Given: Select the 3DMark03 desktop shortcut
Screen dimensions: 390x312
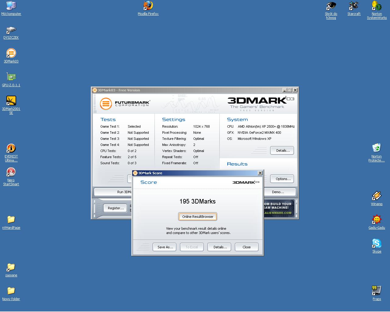Looking at the screenshot, I should (11, 56).
